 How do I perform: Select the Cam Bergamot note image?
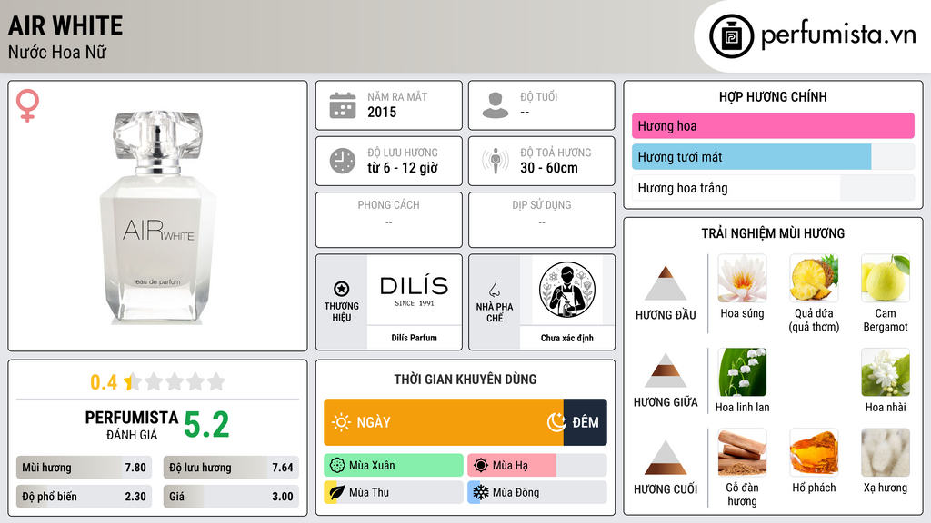click(x=886, y=279)
